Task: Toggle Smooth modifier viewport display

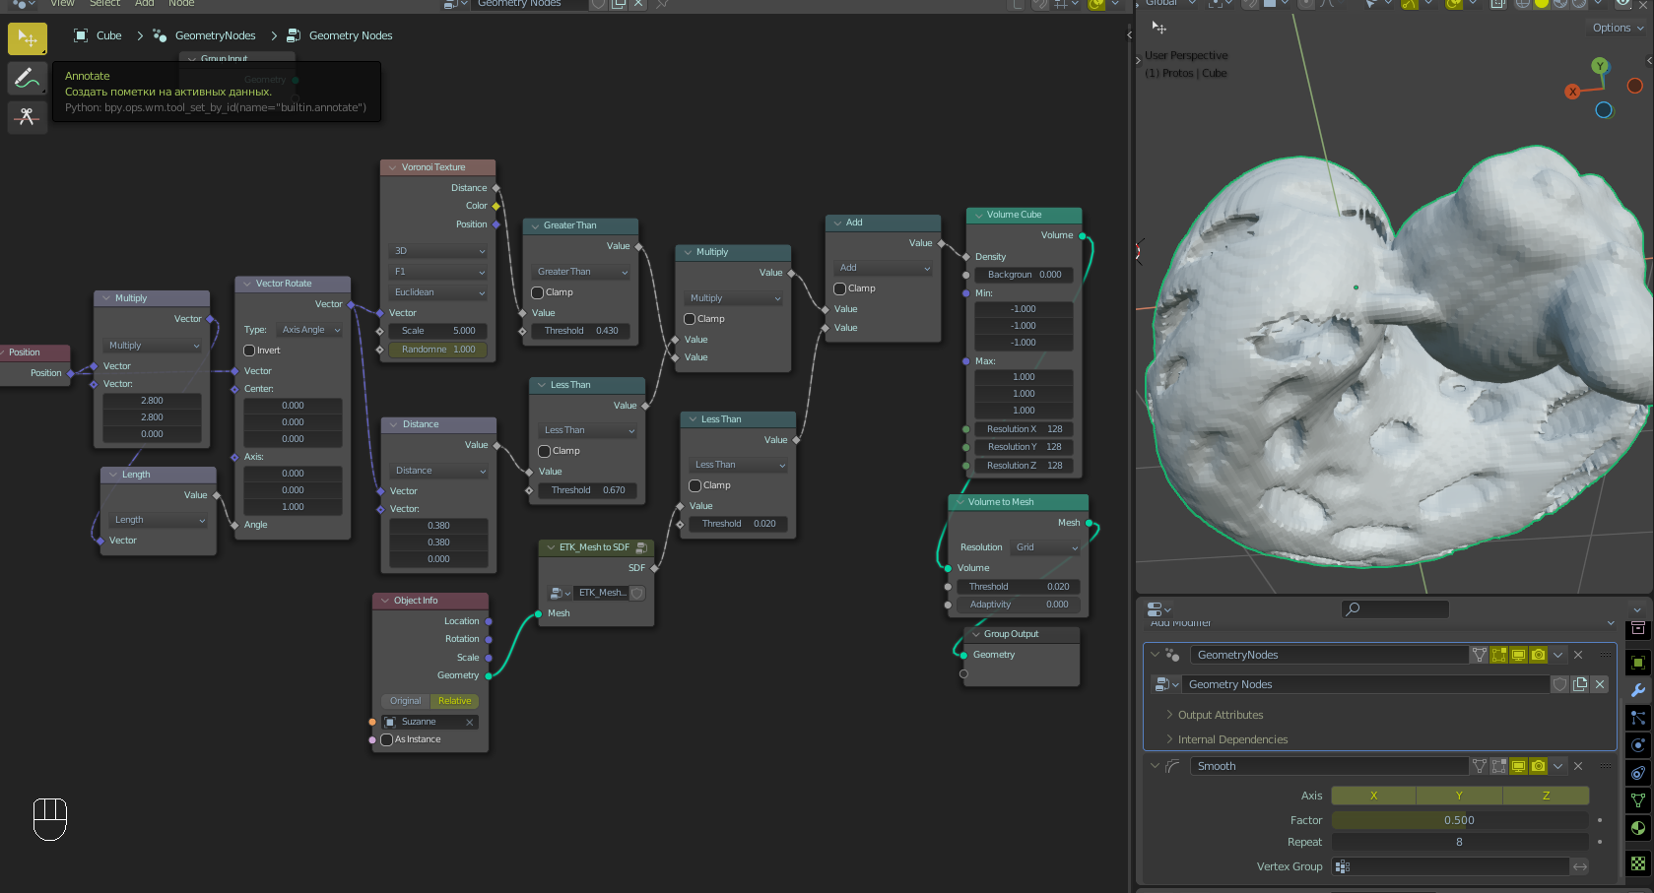Action: tap(1518, 766)
